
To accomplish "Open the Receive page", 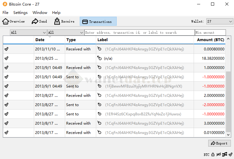I will (x=64, y=21).
